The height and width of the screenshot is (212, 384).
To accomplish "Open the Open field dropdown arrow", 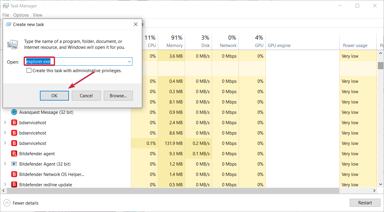I will click(x=129, y=62).
